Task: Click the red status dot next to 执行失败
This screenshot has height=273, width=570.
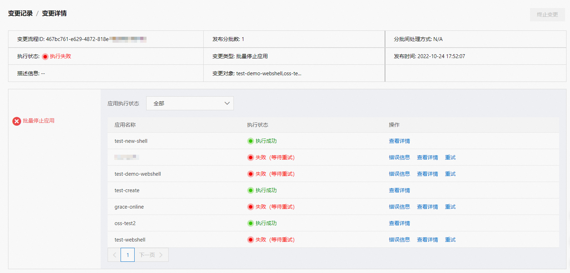Action: point(45,57)
